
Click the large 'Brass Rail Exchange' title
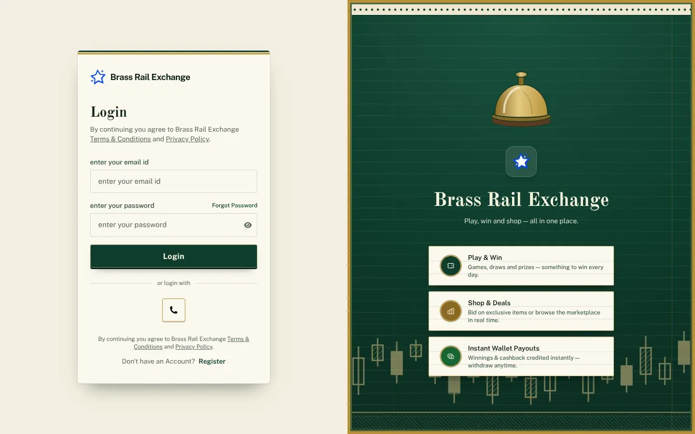(x=521, y=200)
